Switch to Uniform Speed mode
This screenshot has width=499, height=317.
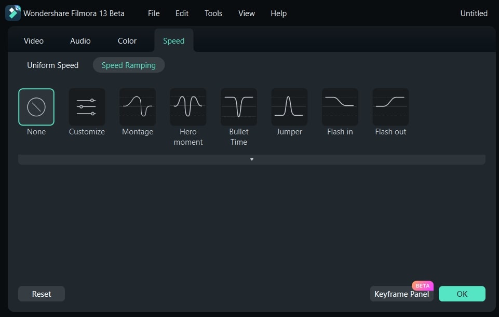pyautogui.click(x=53, y=65)
